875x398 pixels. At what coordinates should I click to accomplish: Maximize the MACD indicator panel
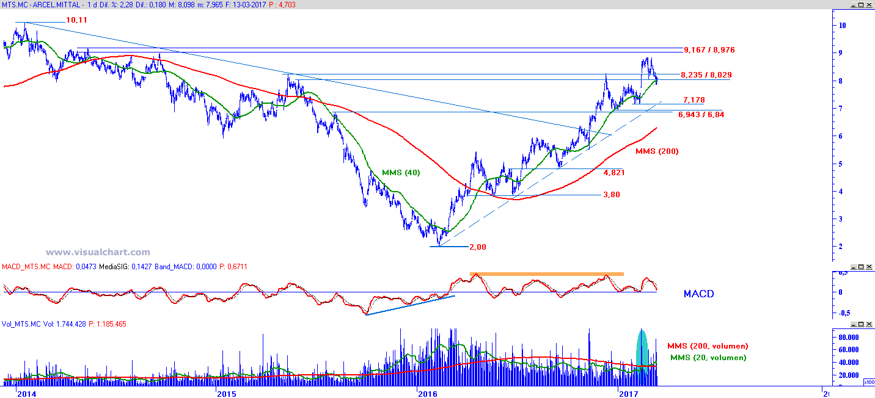click(862, 267)
